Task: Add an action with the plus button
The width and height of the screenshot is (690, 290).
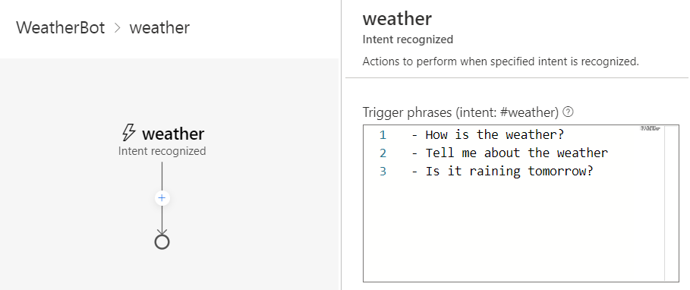Action: click(x=162, y=198)
